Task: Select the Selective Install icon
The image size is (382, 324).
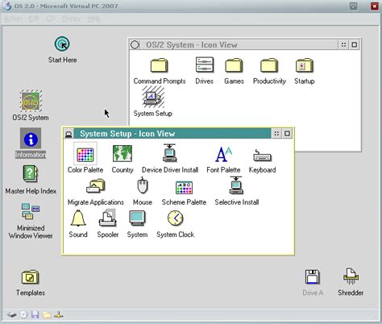Action: coord(236,185)
